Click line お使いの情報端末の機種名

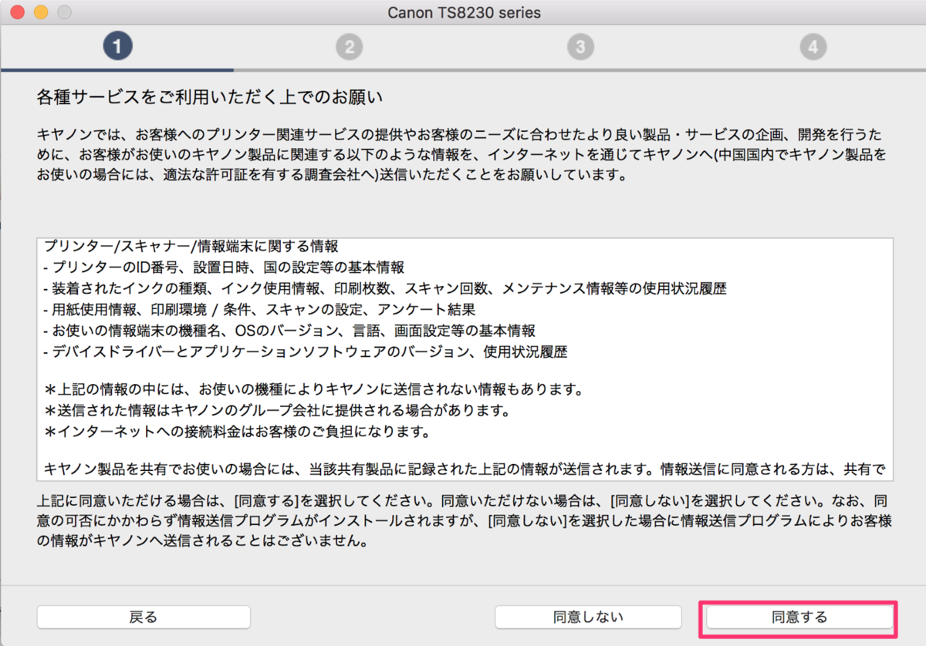click(x=289, y=331)
